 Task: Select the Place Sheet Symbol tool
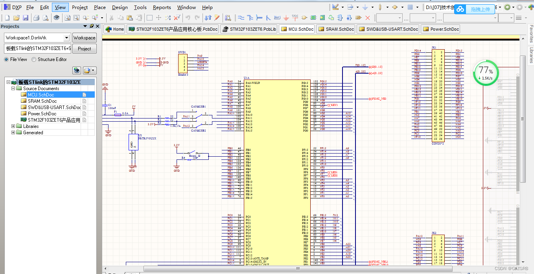pos(313,17)
